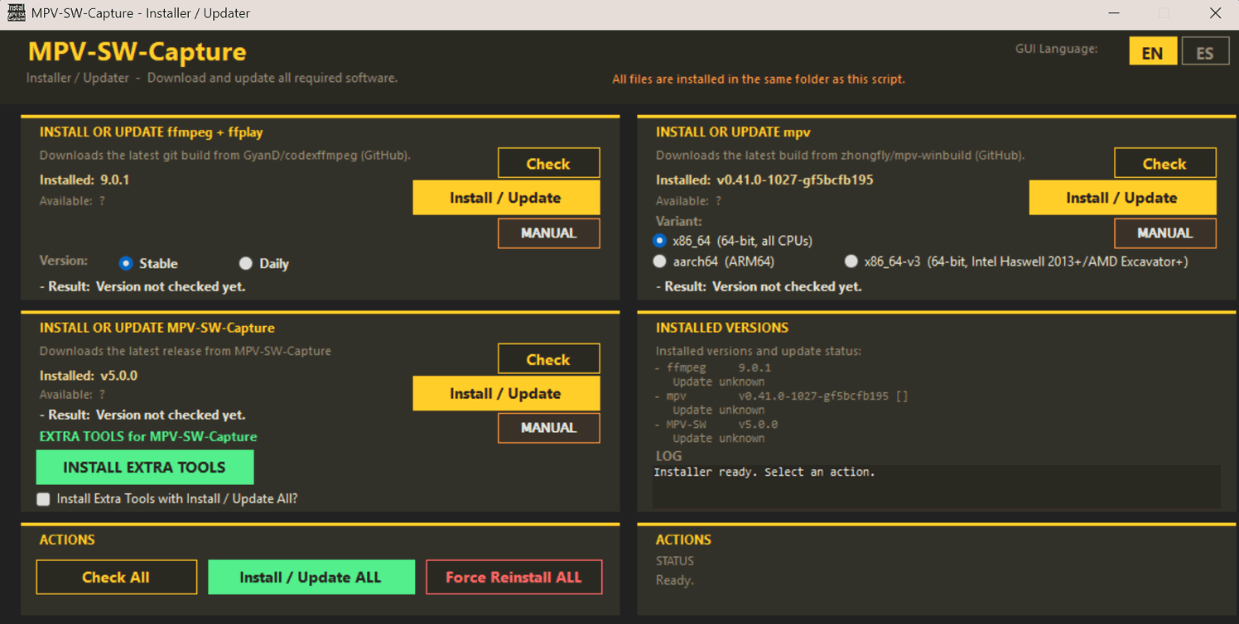
Task: Open MANUAL for mpv
Action: [x=1164, y=233]
